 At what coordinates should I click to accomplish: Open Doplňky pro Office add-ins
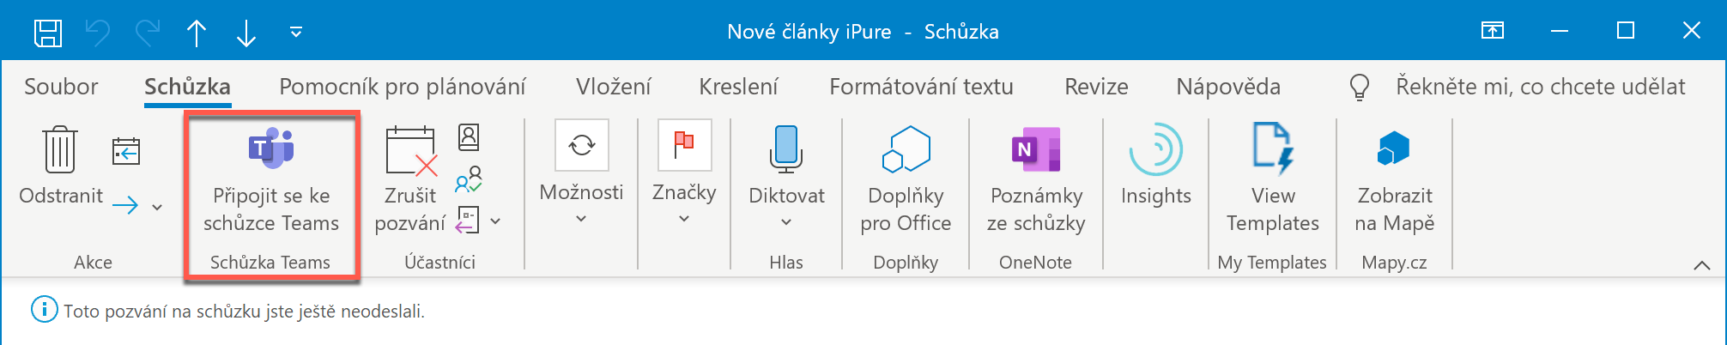pyautogui.click(x=906, y=149)
